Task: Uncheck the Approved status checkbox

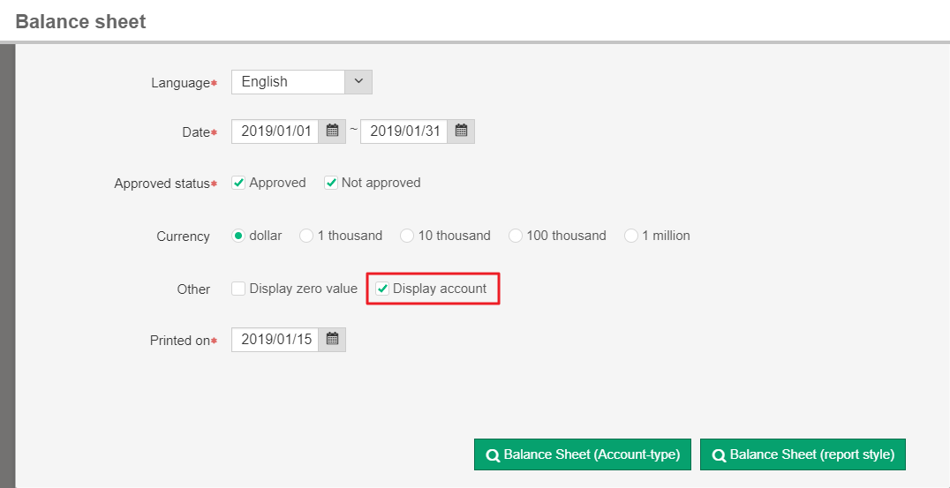Action: [238, 184]
